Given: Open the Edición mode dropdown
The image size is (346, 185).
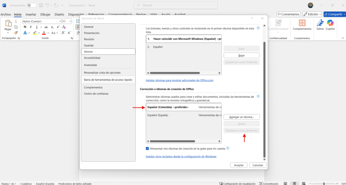Looking at the screenshot, I should point(312,14).
